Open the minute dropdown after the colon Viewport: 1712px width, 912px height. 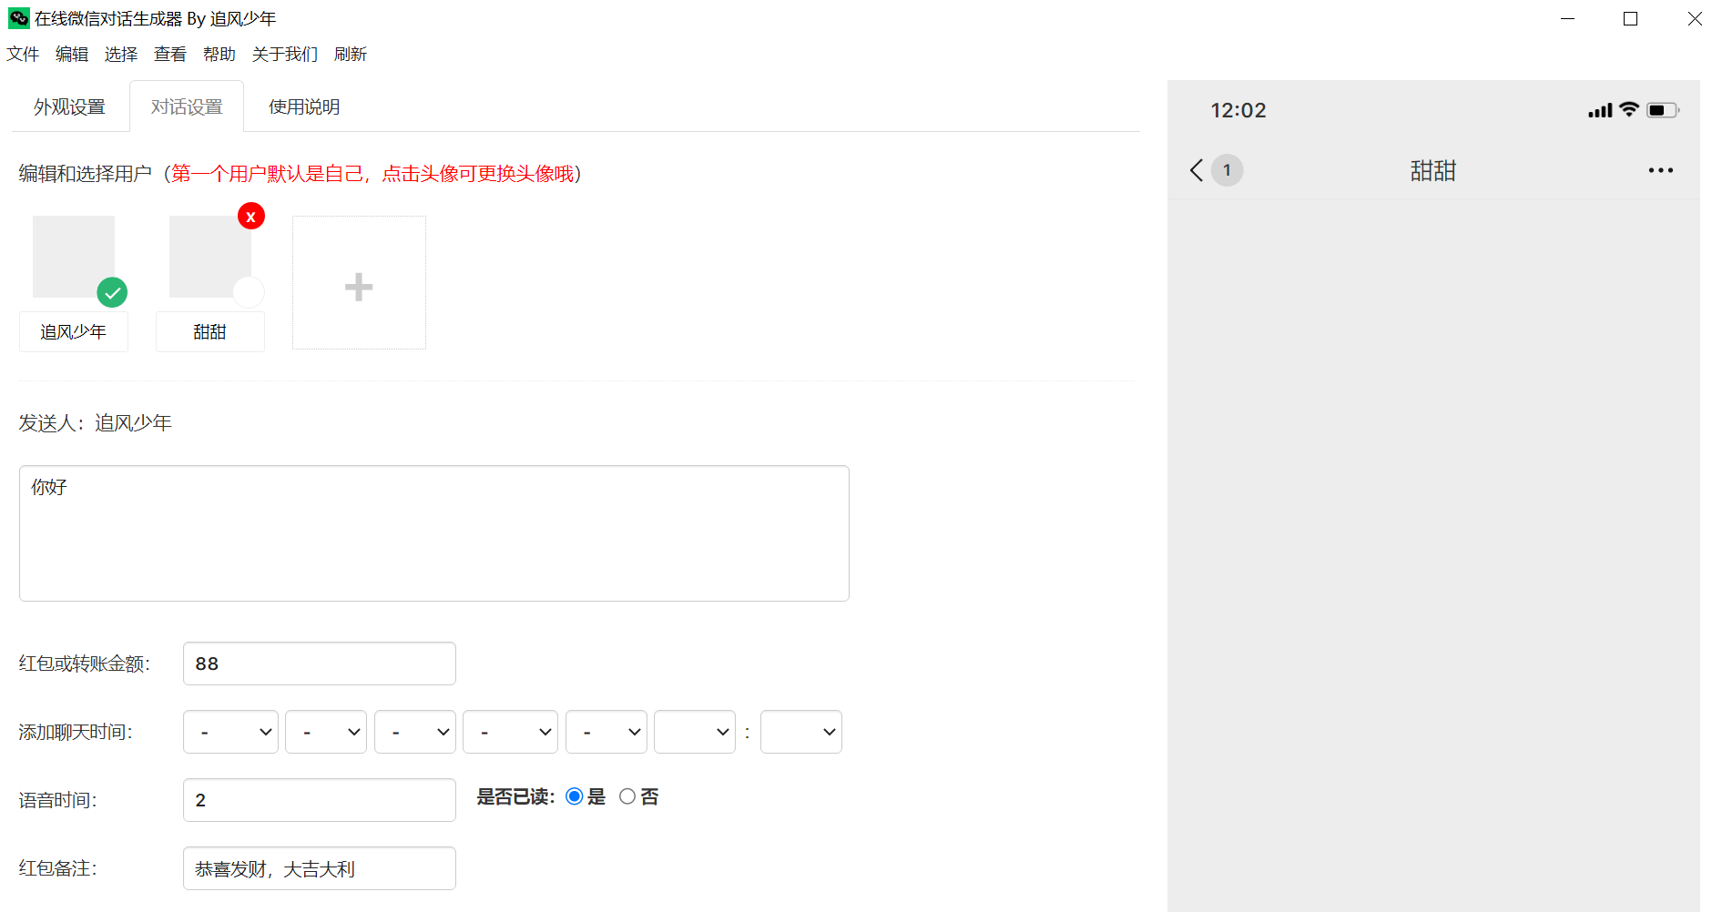pos(800,731)
